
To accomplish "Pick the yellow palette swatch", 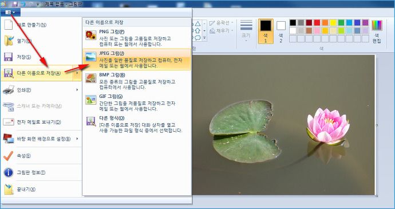I will pyautogui.click(x=333, y=23).
